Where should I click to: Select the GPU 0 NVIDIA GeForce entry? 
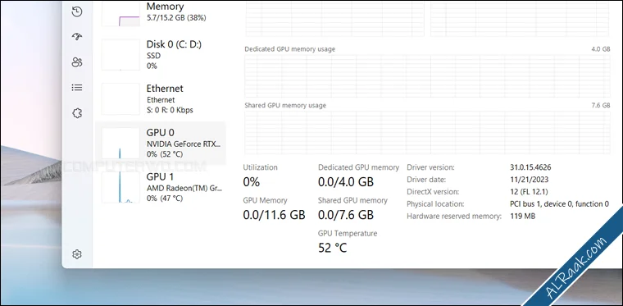(161, 143)
